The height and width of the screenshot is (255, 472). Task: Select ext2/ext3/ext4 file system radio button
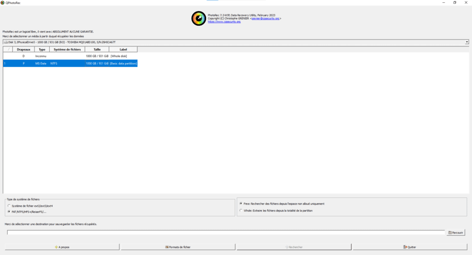coord(9,206)
